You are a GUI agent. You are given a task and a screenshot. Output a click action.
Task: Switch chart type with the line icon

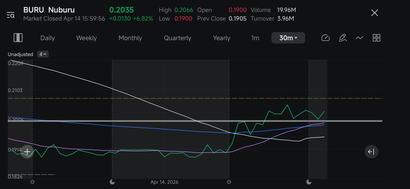359,38
